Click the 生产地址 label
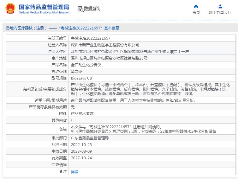This screenshot has height=179, width=238. [59, 58]
